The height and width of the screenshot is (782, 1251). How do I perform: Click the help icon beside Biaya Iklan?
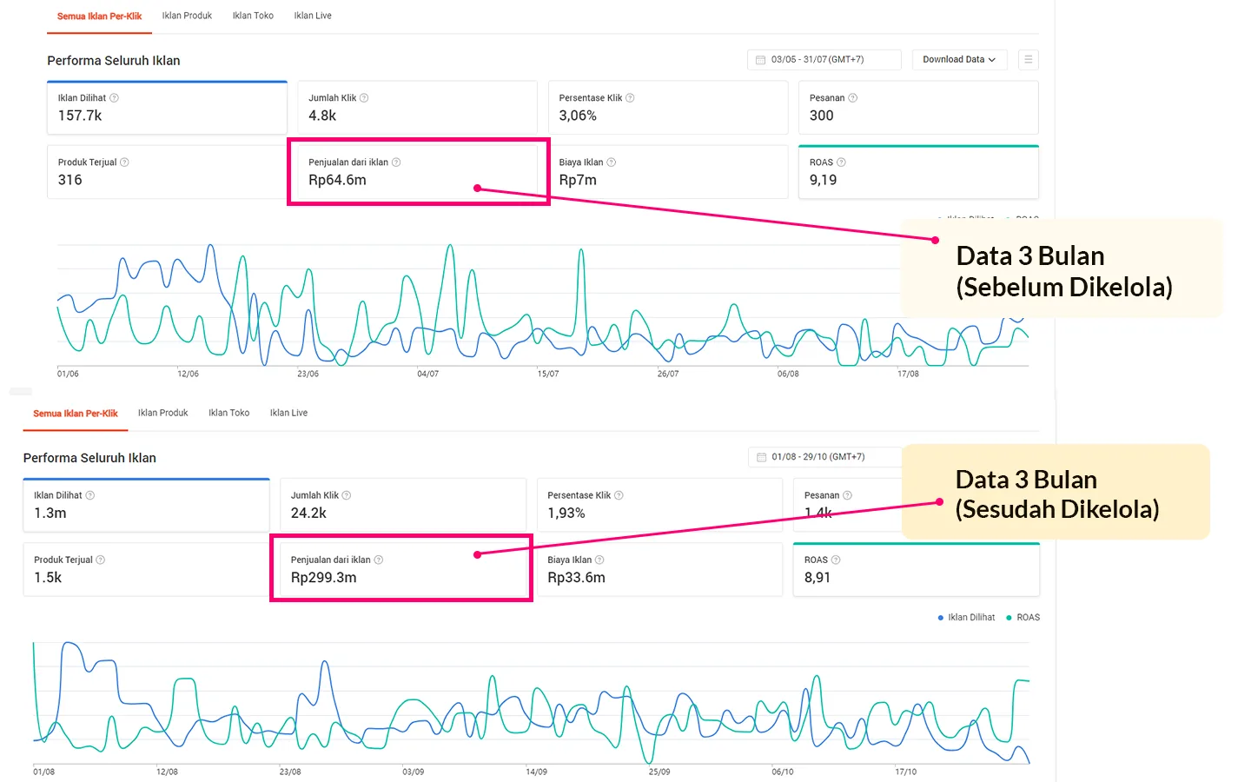pos(612,162)
